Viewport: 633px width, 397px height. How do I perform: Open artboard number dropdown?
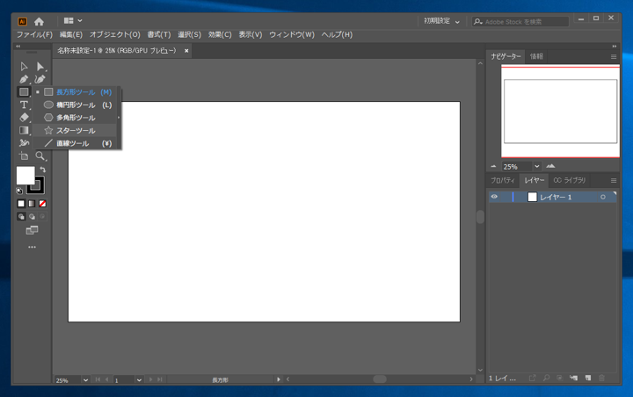click(x=139, y=379)
